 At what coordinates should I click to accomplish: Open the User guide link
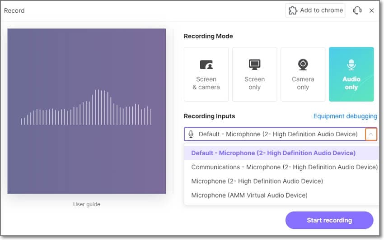point(86,204)
